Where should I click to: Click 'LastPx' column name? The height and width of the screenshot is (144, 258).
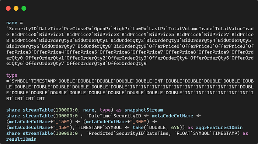[157, 29]
